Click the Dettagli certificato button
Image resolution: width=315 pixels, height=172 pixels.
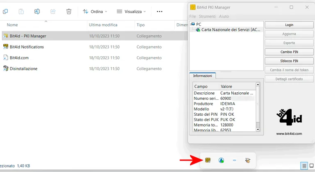[x=289, y=79]
